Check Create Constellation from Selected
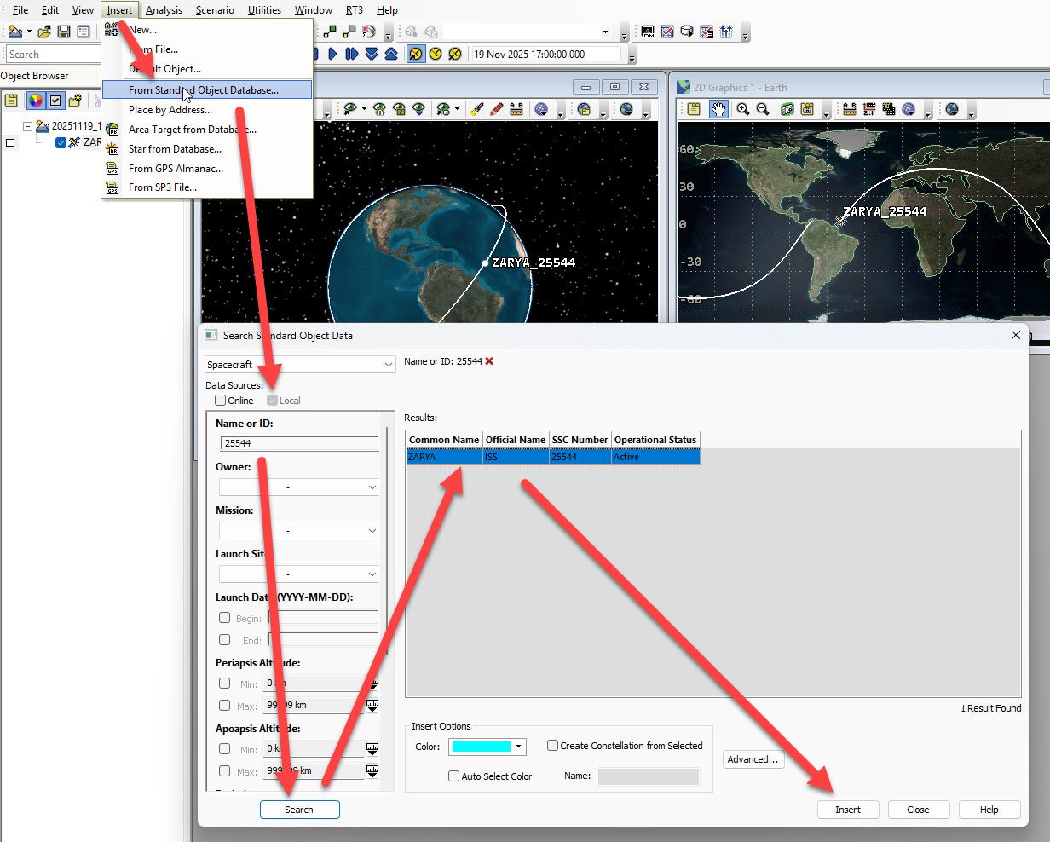This screenshot has height=842, width=1050. tap(552, 746)
